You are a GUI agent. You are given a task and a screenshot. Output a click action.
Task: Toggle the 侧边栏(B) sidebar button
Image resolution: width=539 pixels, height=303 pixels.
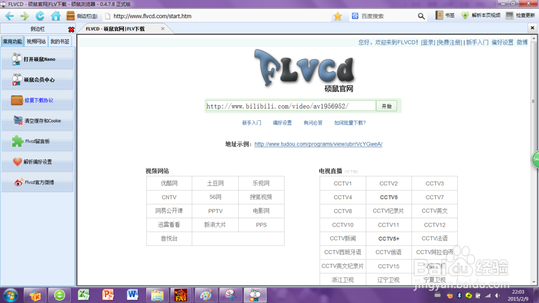[82, 16]
